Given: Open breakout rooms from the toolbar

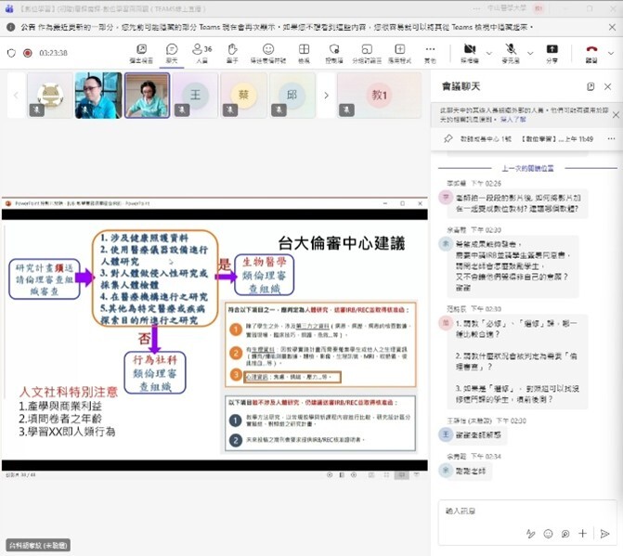Looking at the screenshot, I should (367, 51).
